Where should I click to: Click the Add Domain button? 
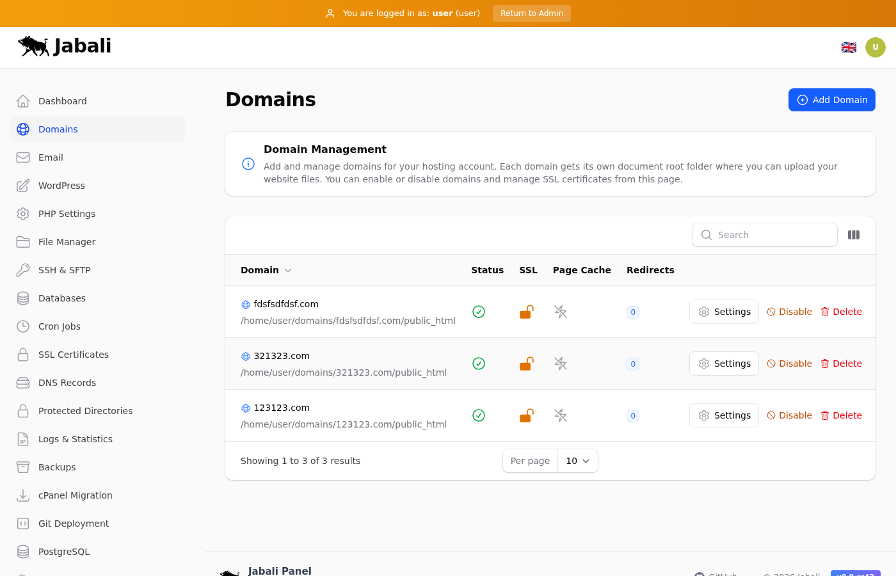pos(831,100)
